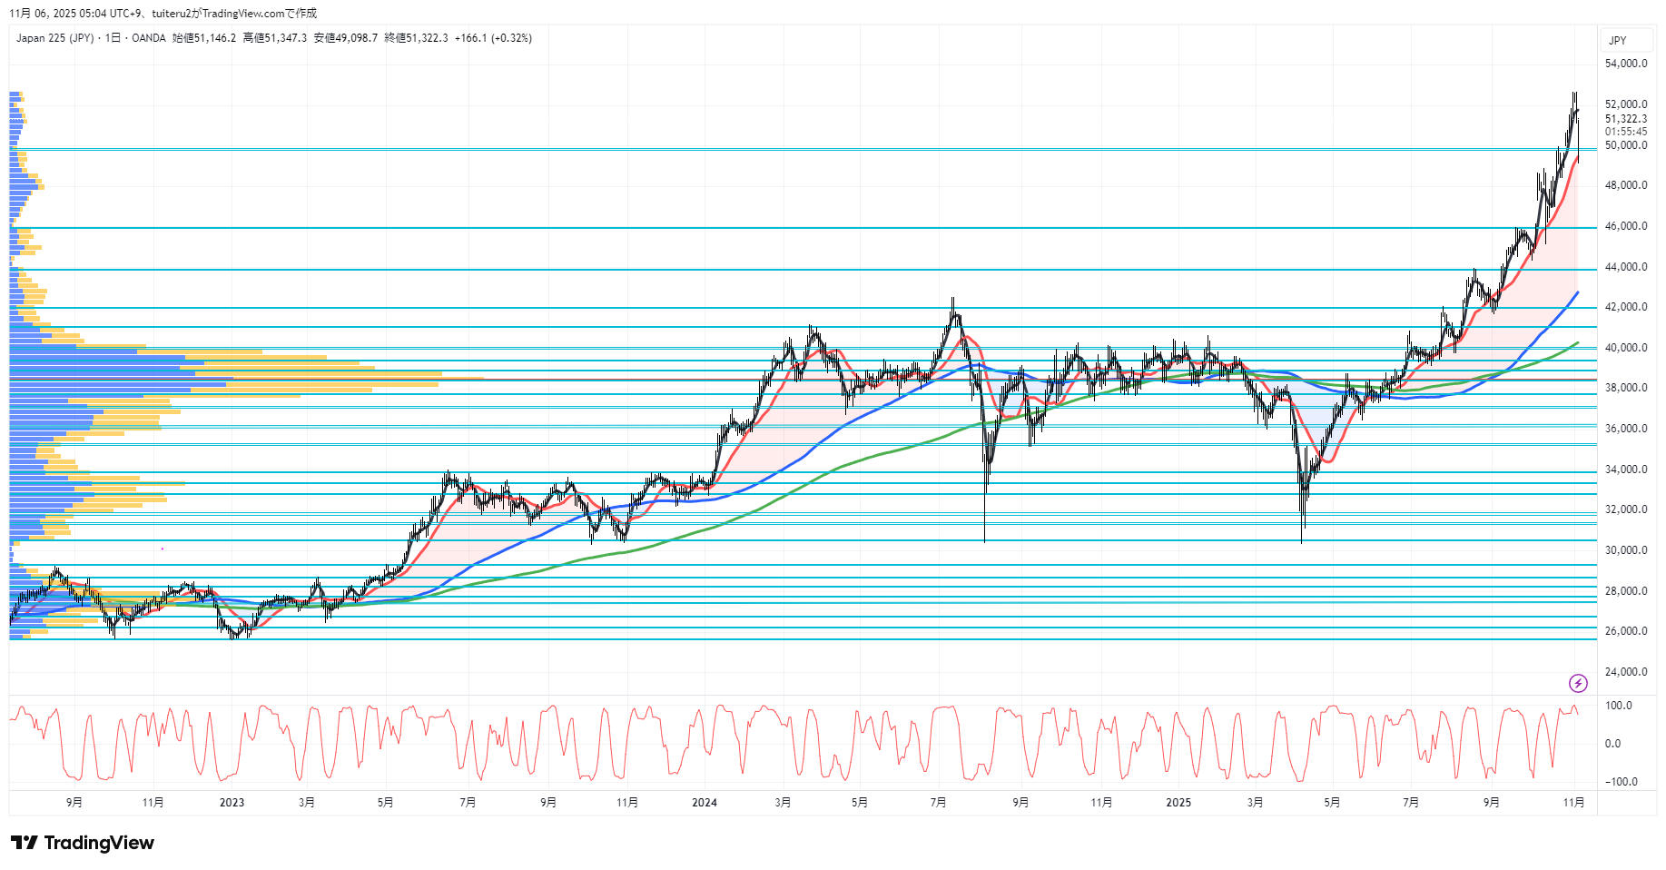
Task: Click the 11月 label at far right of time axis
Action: (1573, 802)
